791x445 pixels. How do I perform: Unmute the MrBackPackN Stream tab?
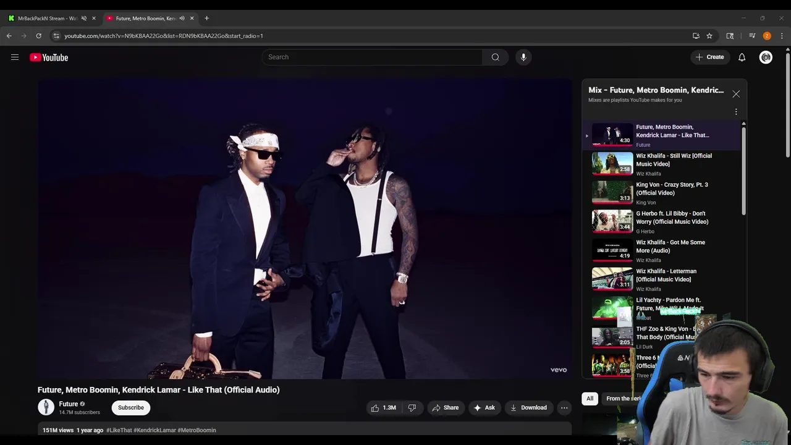point(84,18)
